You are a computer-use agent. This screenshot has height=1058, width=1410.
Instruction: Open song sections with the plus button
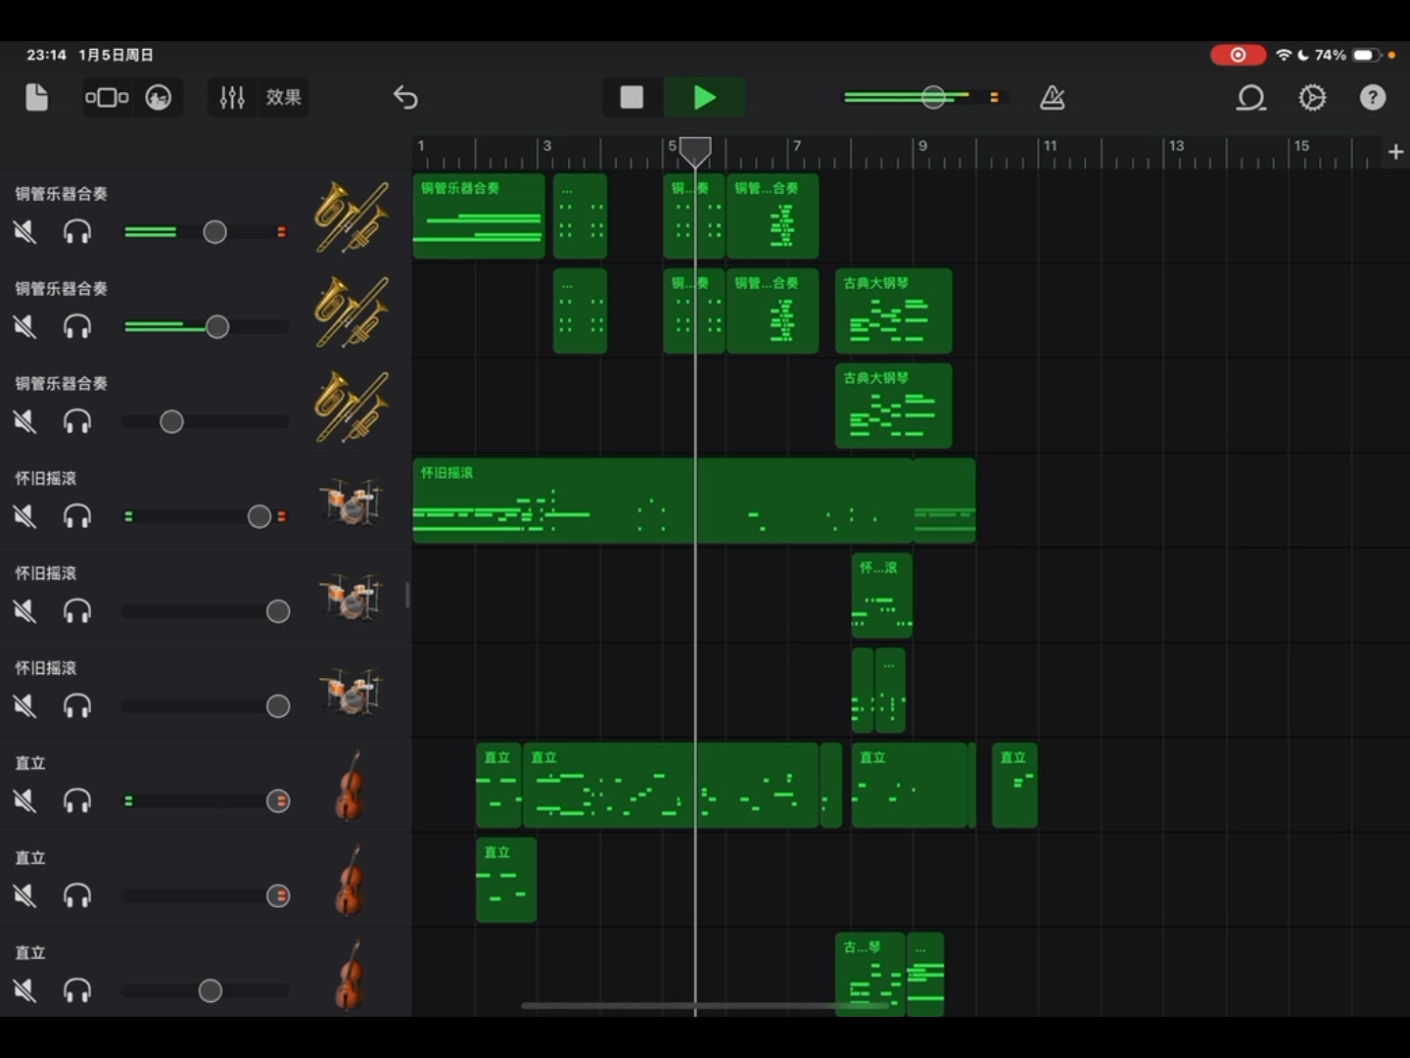pos(1395,152)
